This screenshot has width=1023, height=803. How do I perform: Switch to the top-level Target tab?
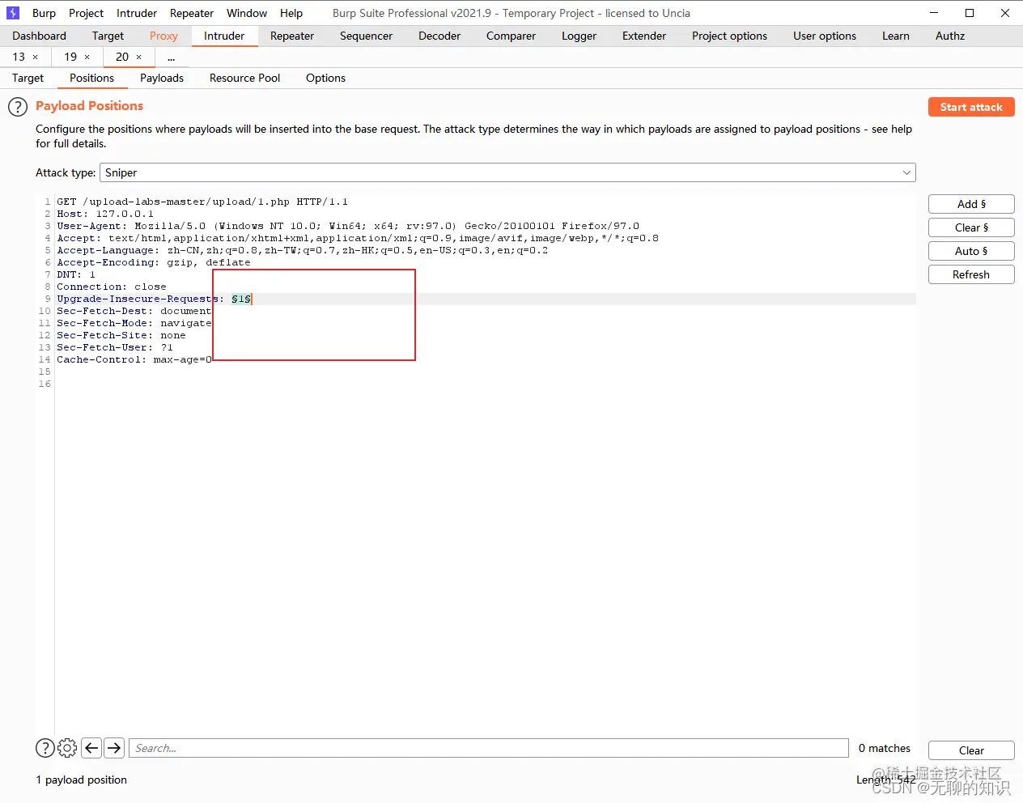click(x=108, y=36)
